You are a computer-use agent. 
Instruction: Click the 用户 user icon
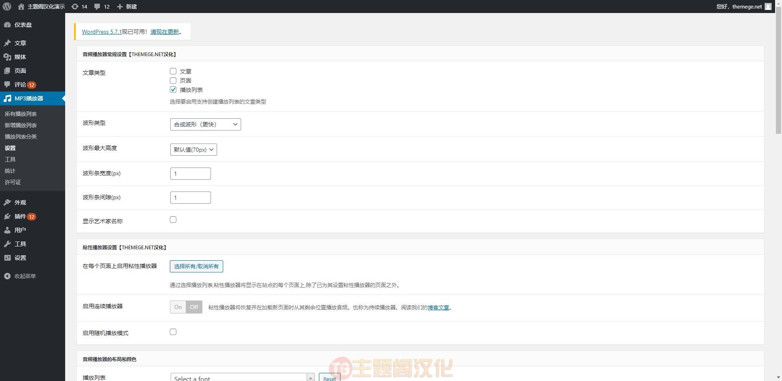tap(7, 230)
